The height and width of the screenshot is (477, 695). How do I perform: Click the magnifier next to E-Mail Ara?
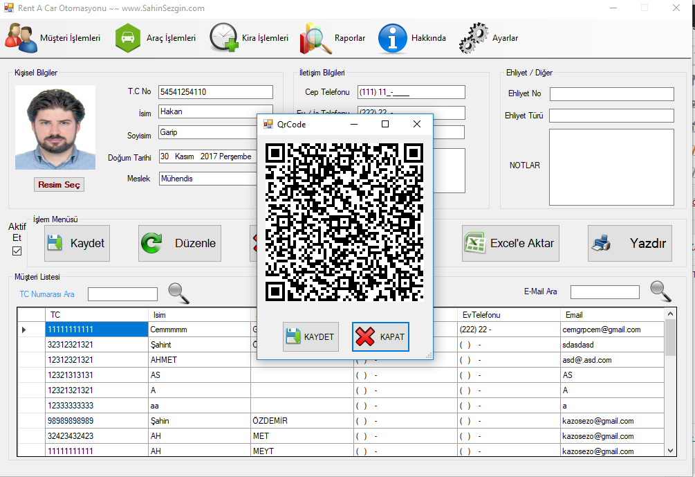pos(660,291)
